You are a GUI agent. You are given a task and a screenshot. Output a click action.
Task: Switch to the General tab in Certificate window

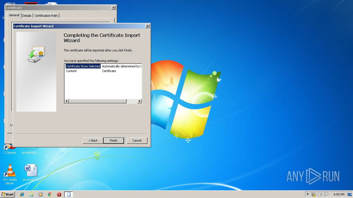14,15
